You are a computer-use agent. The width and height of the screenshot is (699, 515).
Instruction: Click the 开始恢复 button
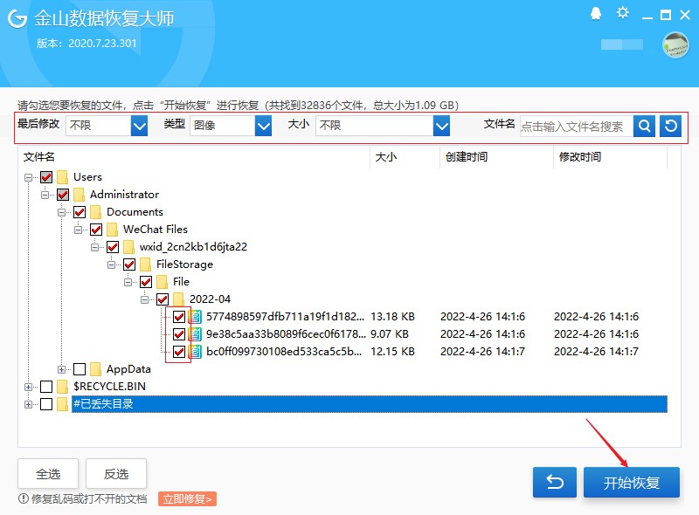631,481
